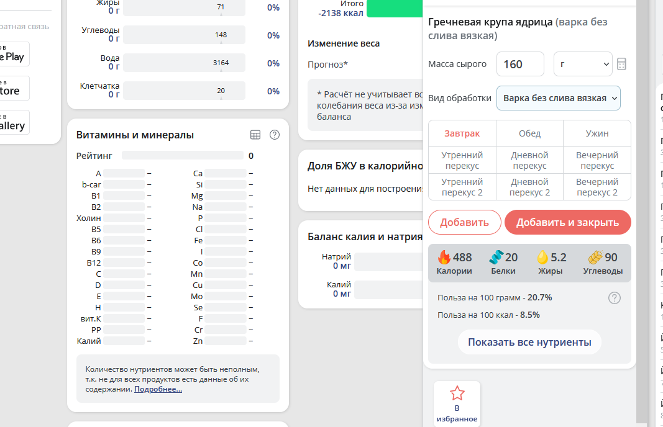Select Ужин meal
The image size is (663, 427).
pyautogui.click(x=597, y=133)
